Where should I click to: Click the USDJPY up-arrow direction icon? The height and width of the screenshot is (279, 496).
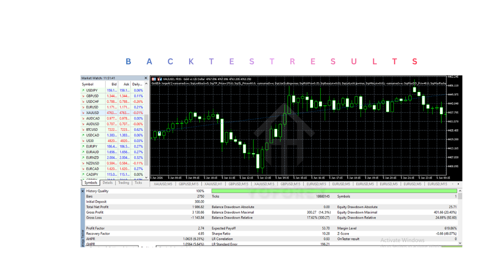point(83,90)
